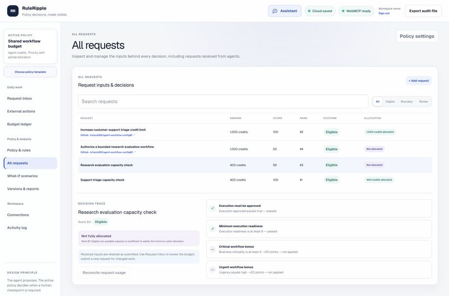Click the RR RuleRipple logo icon

click(x=13, y=11)
